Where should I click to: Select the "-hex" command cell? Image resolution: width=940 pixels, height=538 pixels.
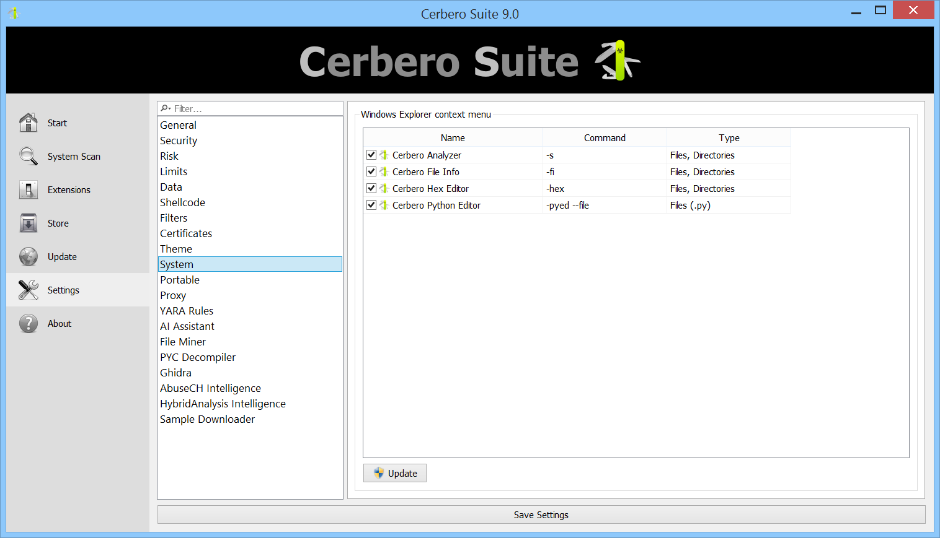(605, 188)
